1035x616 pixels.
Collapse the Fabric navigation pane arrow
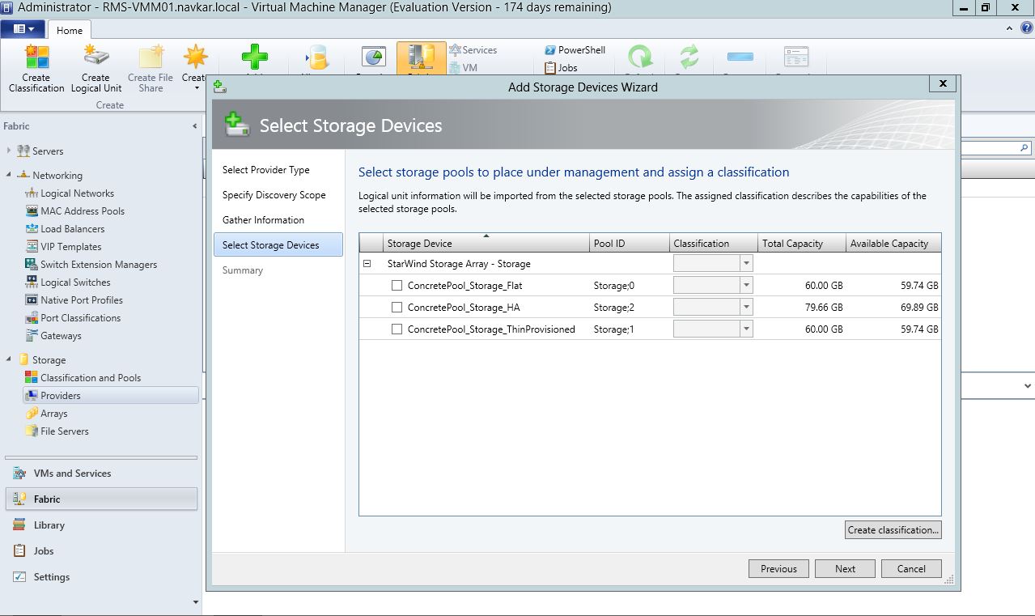[x=194, y=126]
